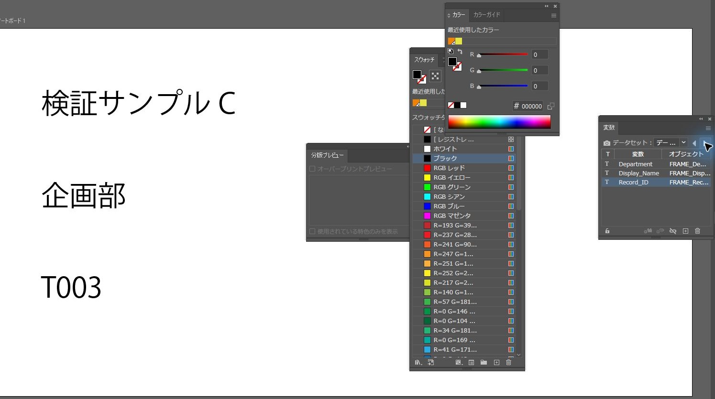Enable オーバープリントプレビュー checkbox
The width and height of the screenshot is (715, 399).
[x=312, y=169]
